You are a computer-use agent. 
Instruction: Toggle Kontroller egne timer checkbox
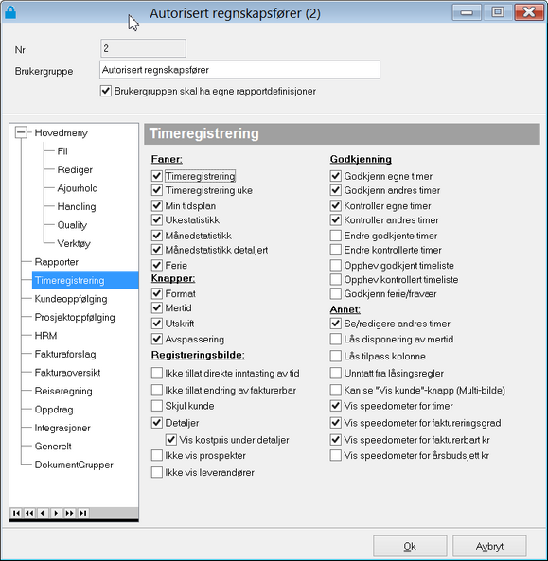(x=335, y=205)
